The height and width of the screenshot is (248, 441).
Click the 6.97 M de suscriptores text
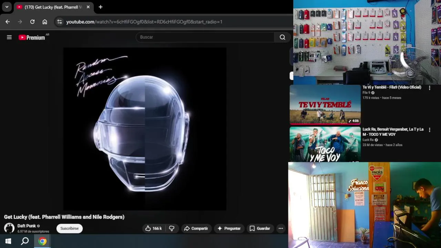[33, 231]
